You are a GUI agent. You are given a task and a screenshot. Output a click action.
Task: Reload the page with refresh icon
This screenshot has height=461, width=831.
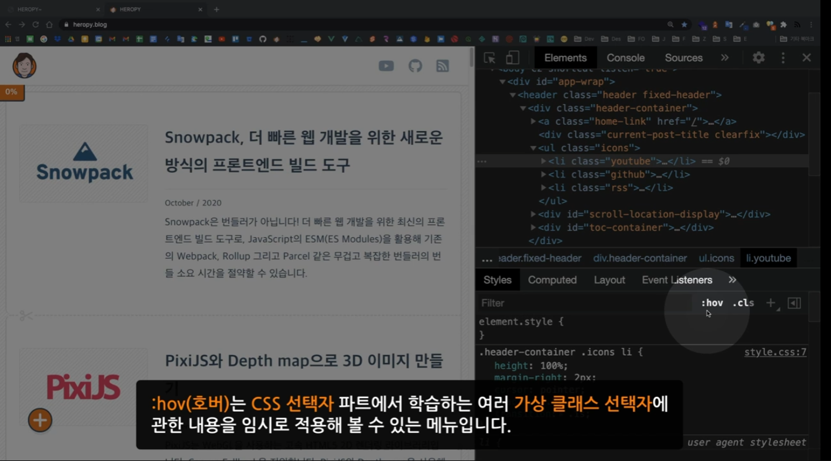click(x=36, y=25)
